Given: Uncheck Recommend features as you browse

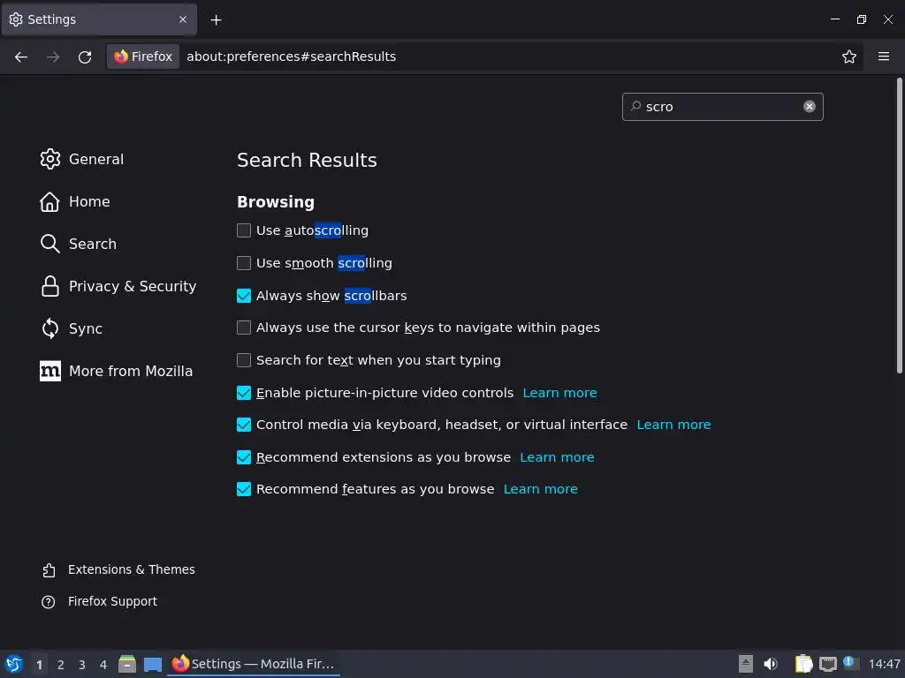Looking at the screenshot, I should click(244, 489).
